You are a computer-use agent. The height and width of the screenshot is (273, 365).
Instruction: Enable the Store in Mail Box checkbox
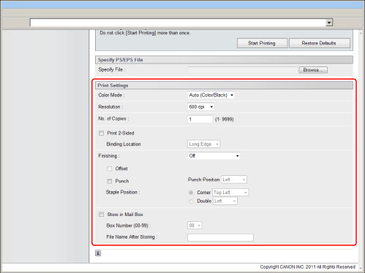[101, 215]
